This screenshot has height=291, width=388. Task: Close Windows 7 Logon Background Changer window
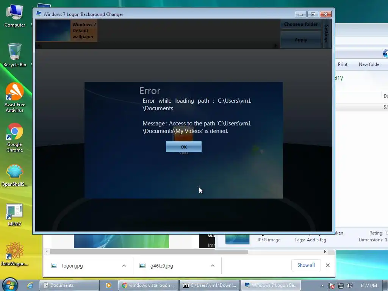point(325,14)
